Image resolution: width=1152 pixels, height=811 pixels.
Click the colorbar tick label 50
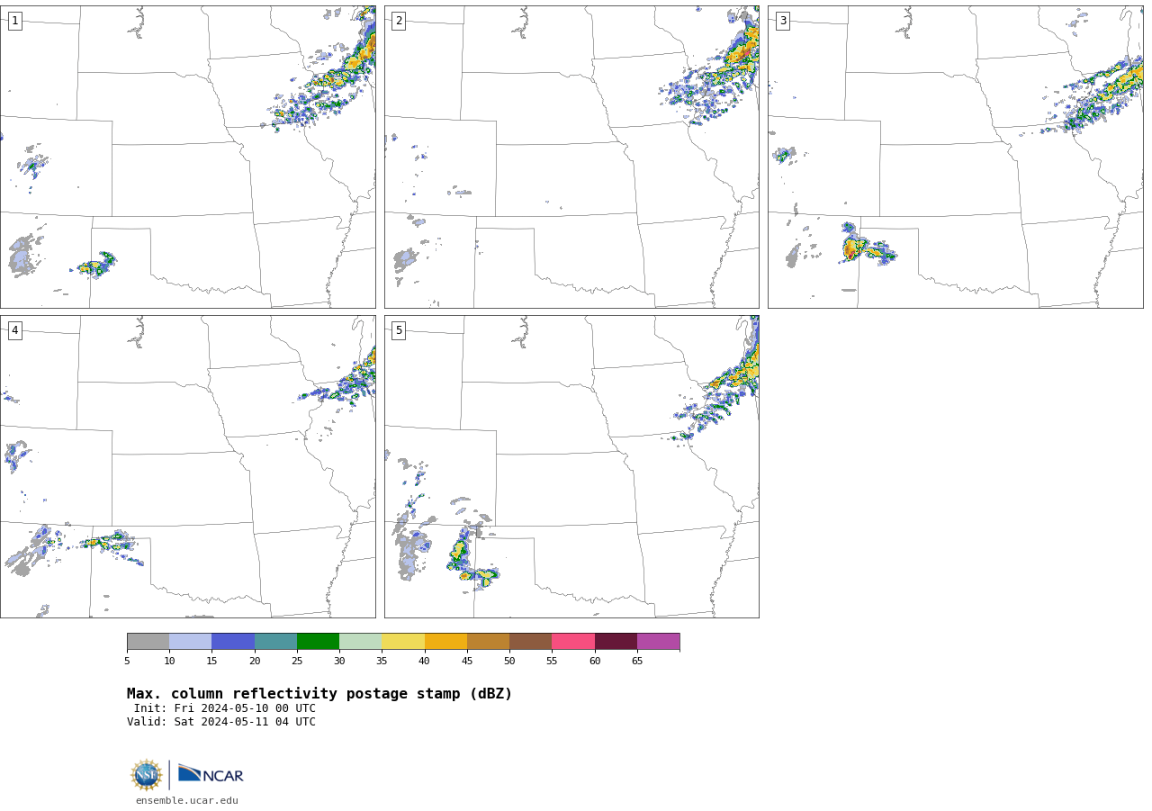pos(509,662)
